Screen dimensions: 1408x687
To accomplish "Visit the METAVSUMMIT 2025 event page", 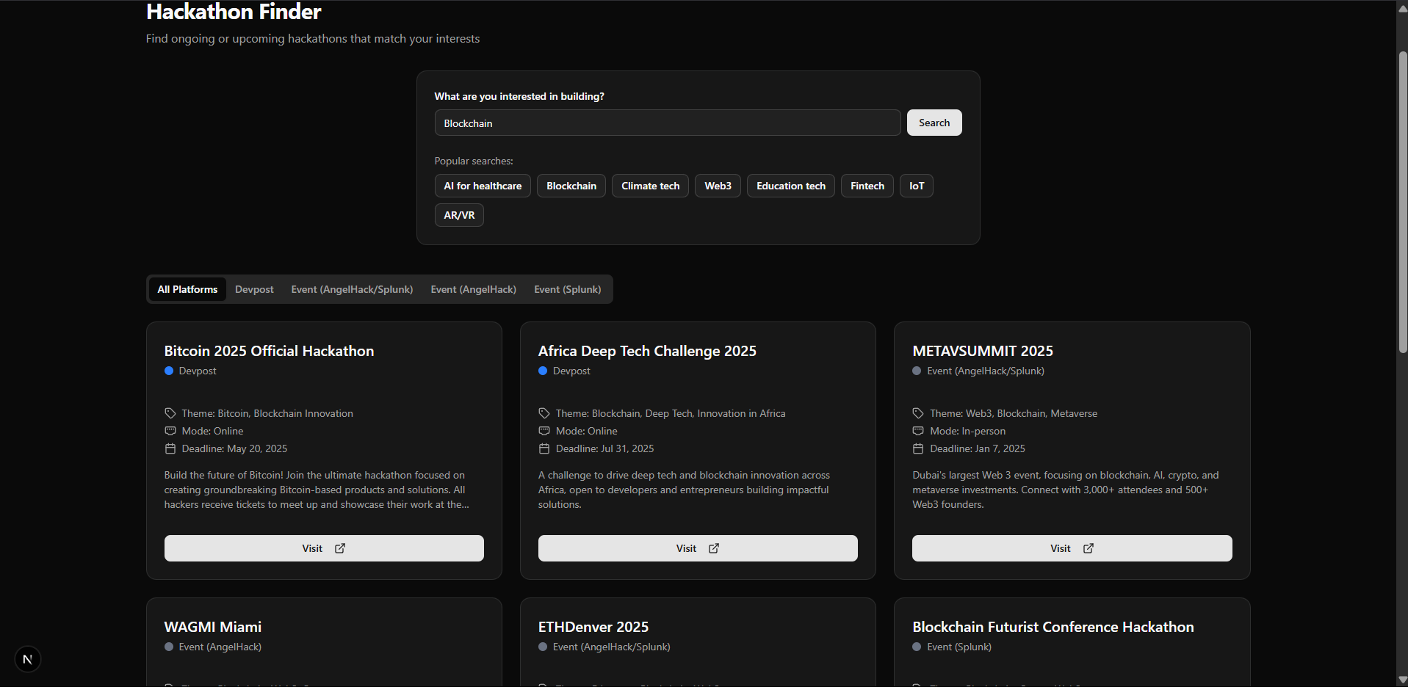I will click(x=1072, y=548).
